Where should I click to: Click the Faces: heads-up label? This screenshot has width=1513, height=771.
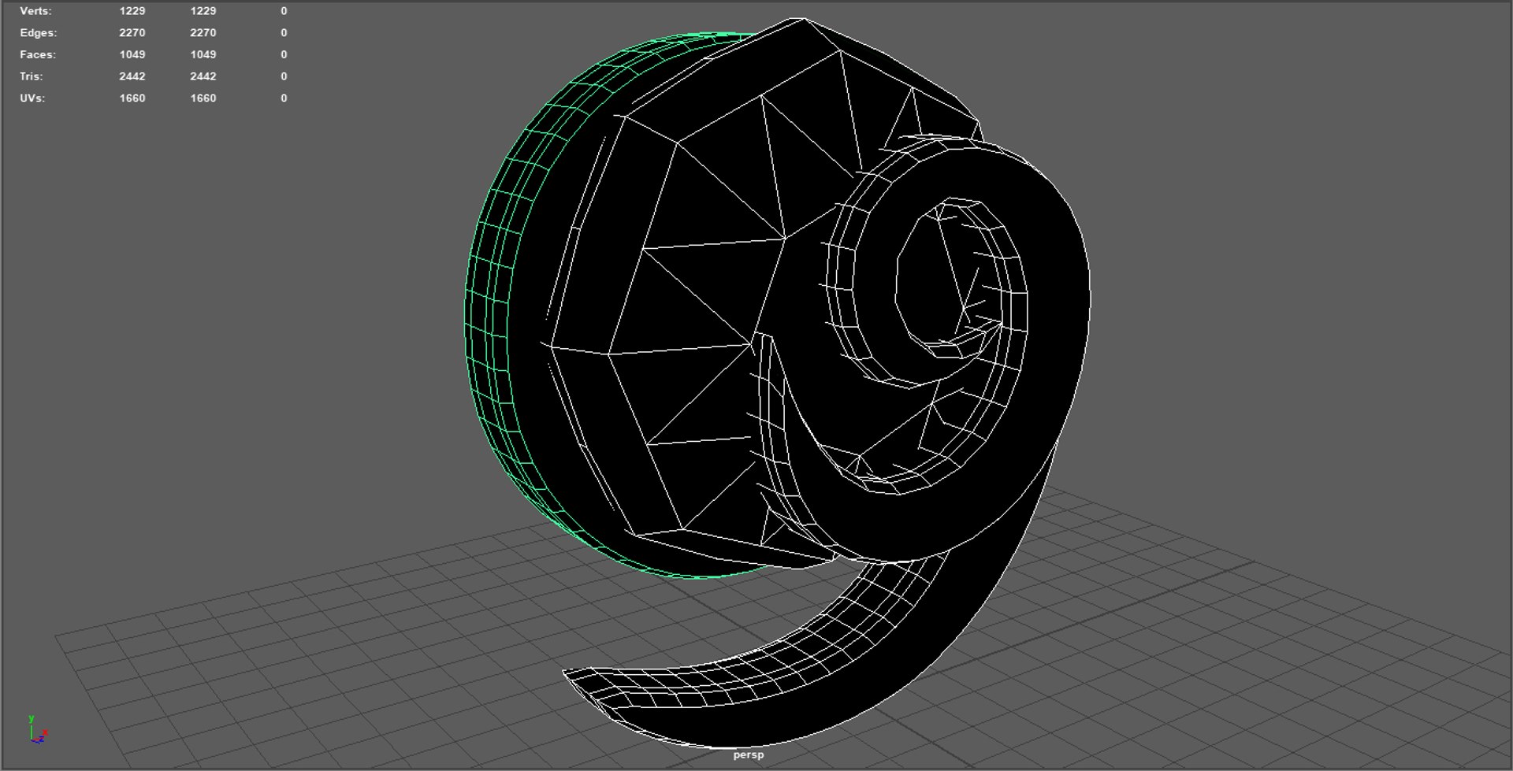point(38,54)
